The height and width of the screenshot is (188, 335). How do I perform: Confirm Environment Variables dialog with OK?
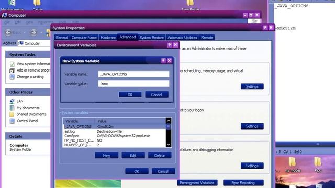[x=137, y=171]
